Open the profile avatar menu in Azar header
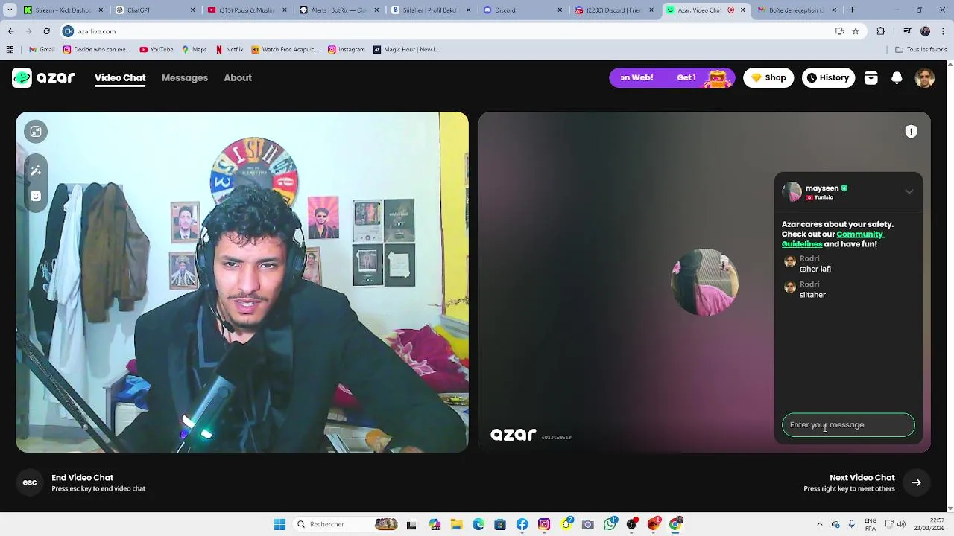 (925, 77)
